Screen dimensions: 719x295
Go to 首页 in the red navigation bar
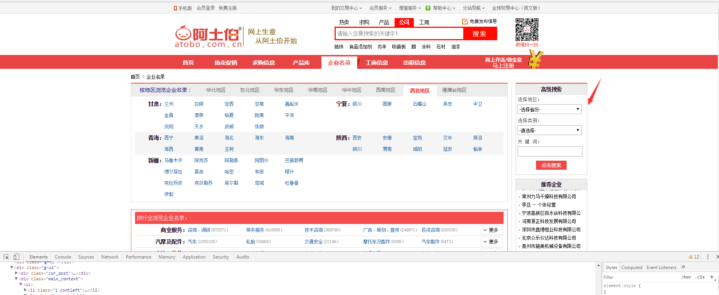coord(188,62)
